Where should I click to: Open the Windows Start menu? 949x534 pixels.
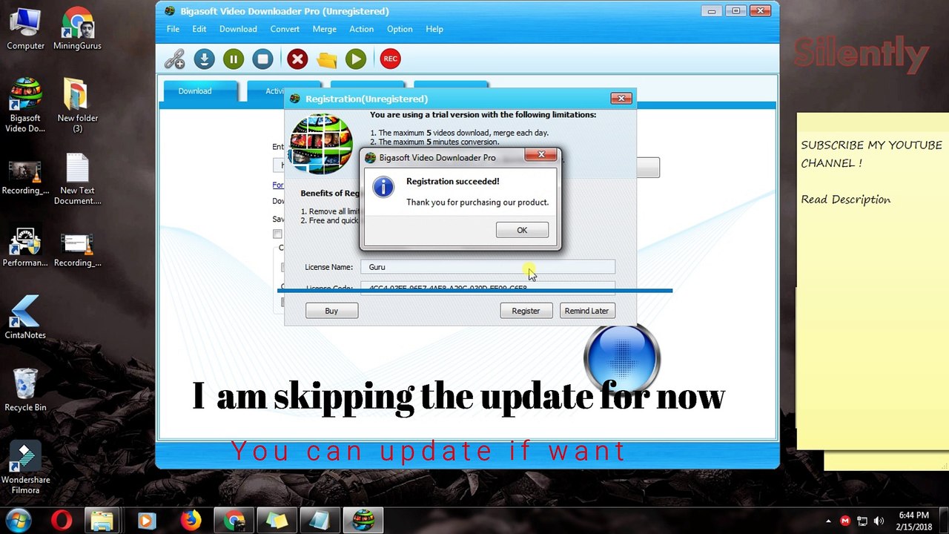coord(19,521)
